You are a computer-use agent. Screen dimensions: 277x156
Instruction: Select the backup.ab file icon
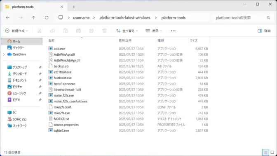51,66
